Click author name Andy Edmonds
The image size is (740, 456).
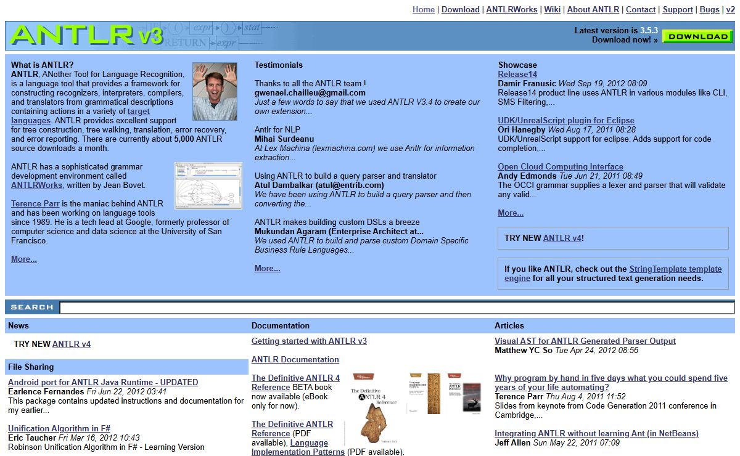click(x=527, y=176)
